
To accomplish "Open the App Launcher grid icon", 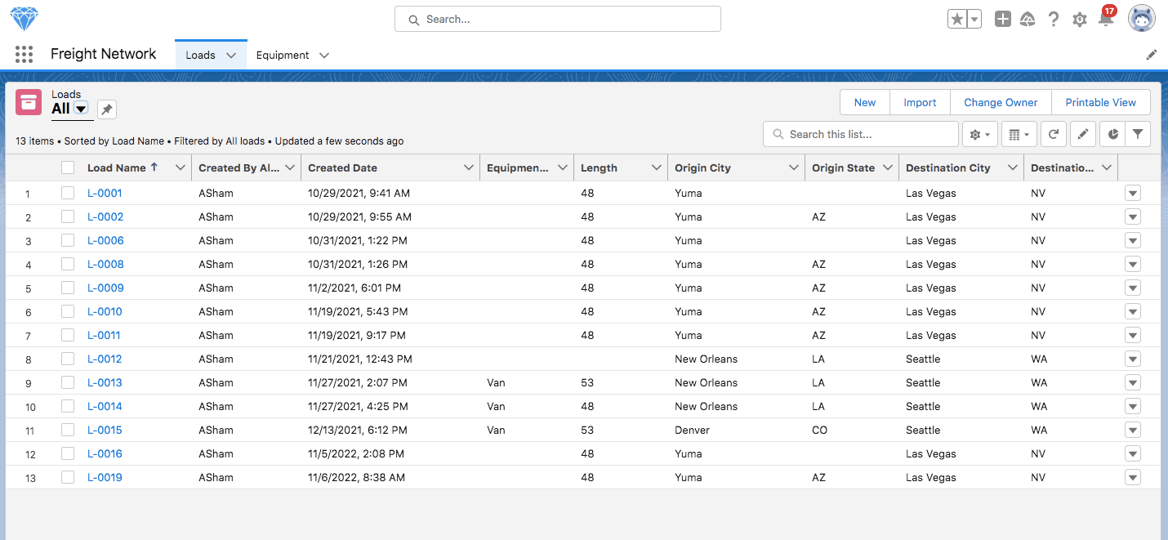I will (25, 55).
